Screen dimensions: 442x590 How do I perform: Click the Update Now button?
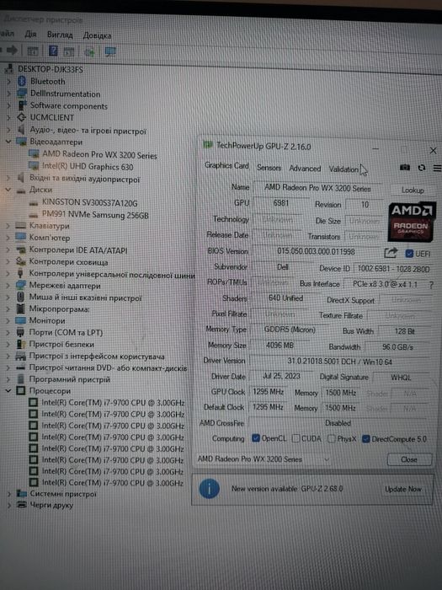pos(403,489)
